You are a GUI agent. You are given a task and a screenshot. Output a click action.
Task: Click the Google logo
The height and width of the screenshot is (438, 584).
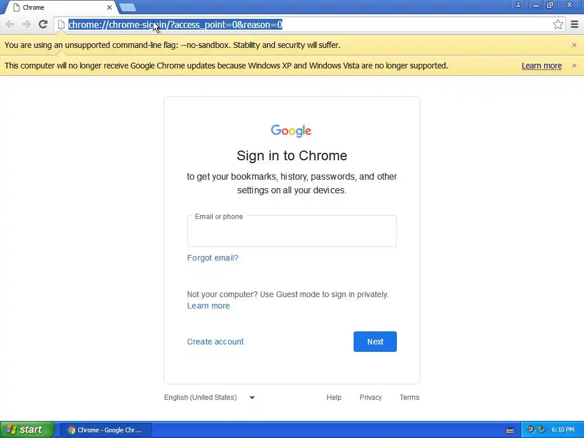[x=291, y=131]
